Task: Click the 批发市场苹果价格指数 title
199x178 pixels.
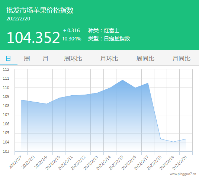Action: (40, 10)
